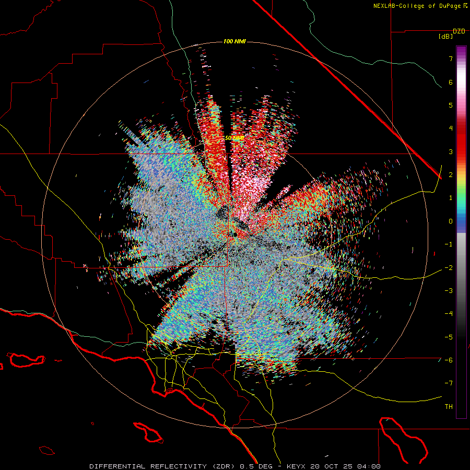Click the 1 value on color scale
The height and width of the screenshot is (470, 470).
coord(451,198)
